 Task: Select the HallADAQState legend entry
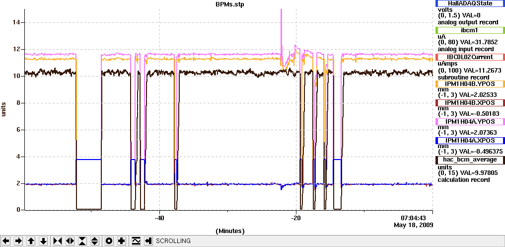[470, 3]
